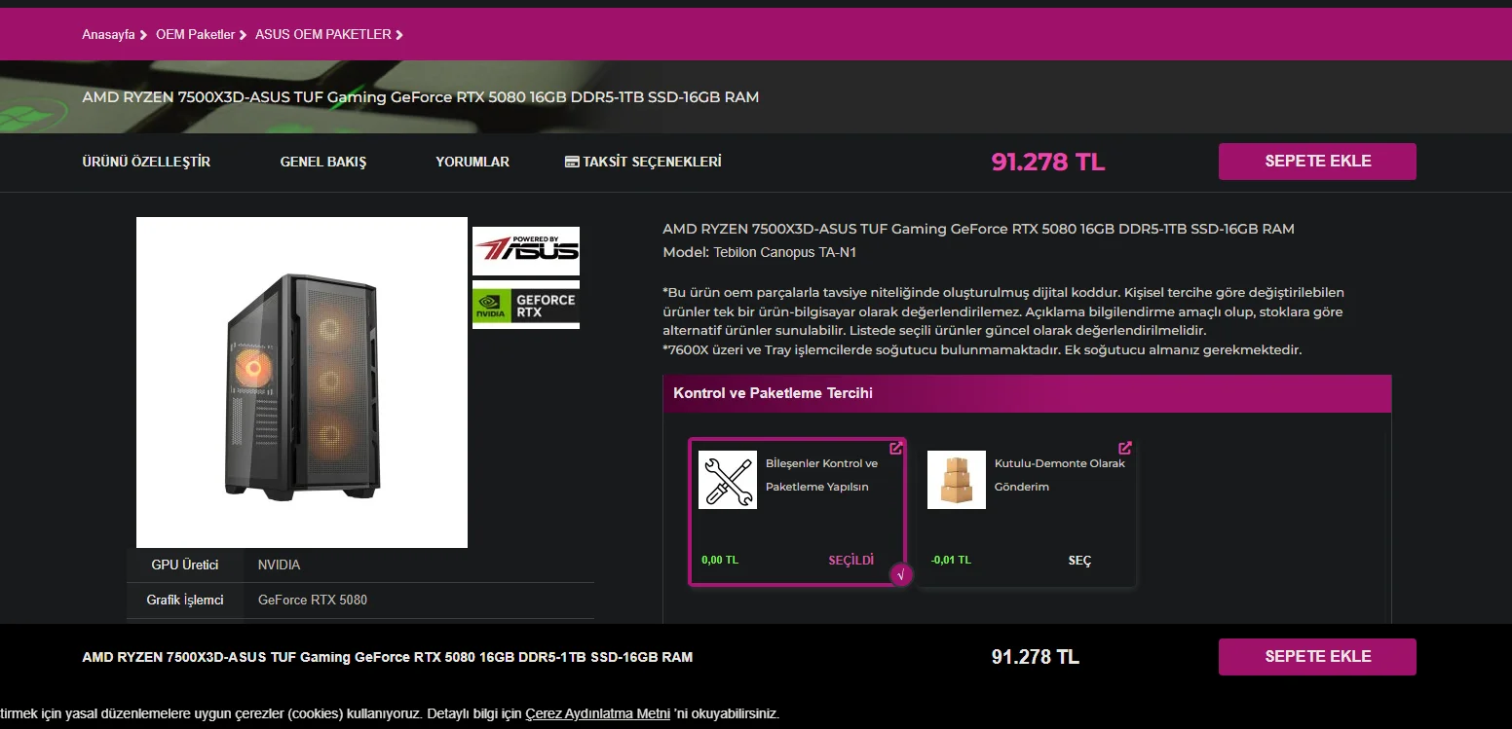Viewport: 1512px width, 729px height.
Task: Click the product title above the Model line
Action: pyautogui.click(x=978, y=229)
